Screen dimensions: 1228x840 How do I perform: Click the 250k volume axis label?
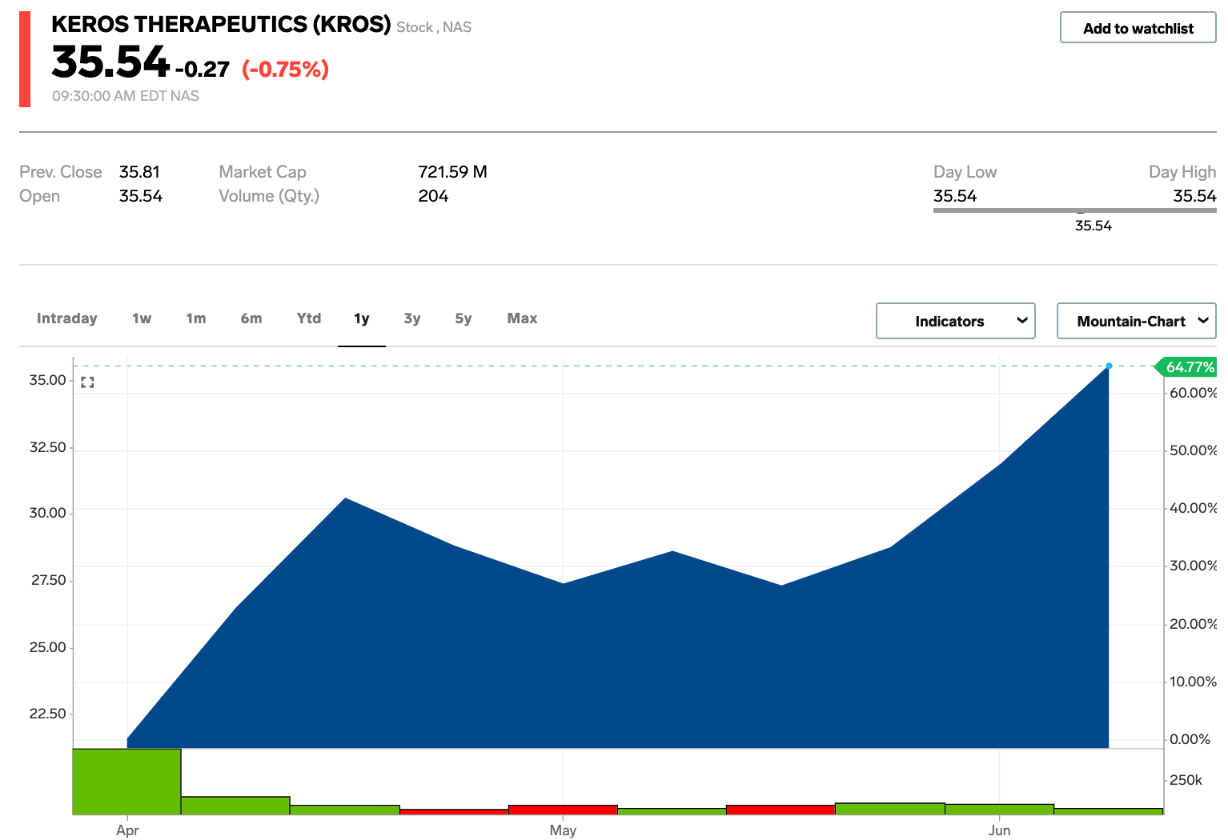coord(1186,780)
